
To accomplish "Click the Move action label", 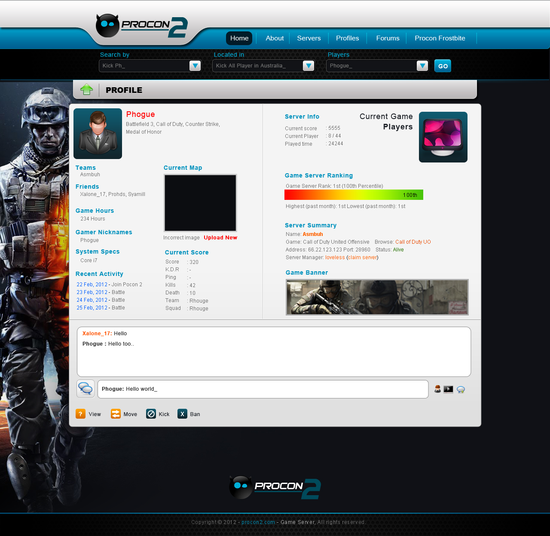I will [x=130, y=414].
